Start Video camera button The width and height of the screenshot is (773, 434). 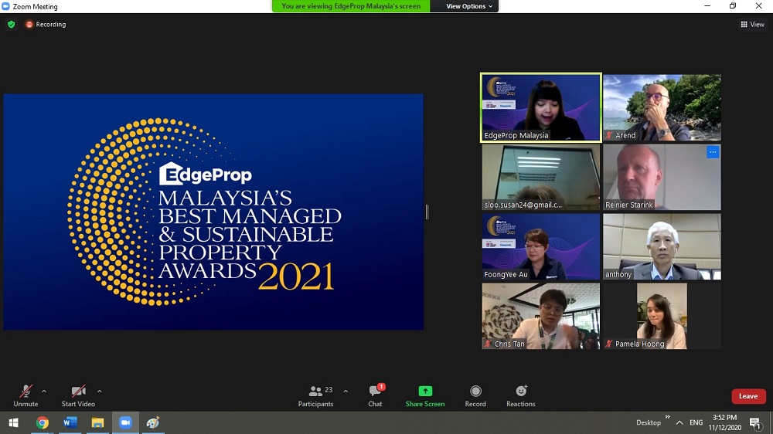pos(78,395)
